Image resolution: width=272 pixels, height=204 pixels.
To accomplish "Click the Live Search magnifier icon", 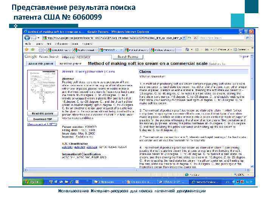I will coord(247,38).
